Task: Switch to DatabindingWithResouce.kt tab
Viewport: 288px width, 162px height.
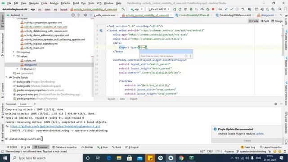Action: point(235,15)
